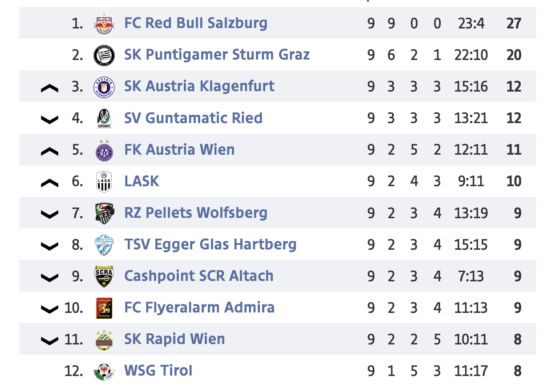
Task: Click the WSG Tirol logo
Action: click(x=104, y=372)
